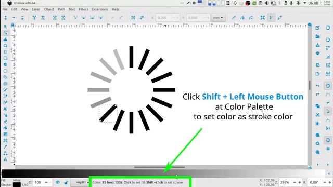Toggle show Bezier handles of nodes

271,18
